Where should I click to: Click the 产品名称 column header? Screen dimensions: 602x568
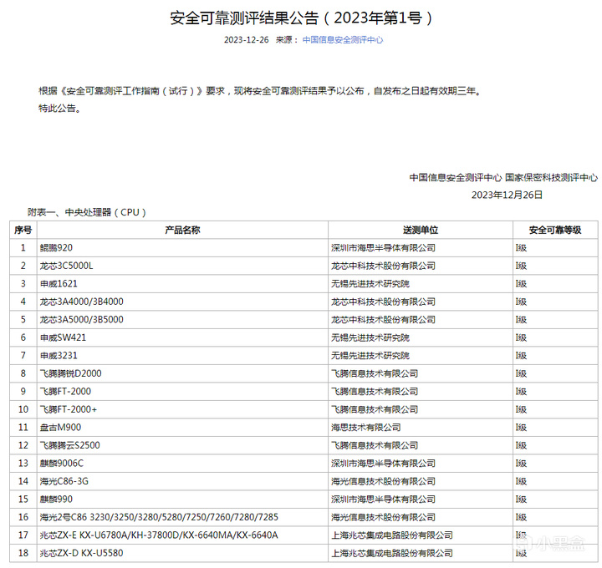[182, 230]
